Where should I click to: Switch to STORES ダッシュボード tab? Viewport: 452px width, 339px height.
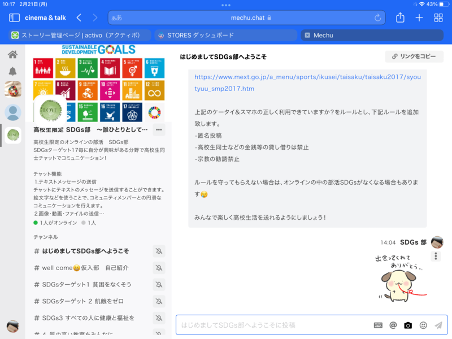[x=225, y=35]
